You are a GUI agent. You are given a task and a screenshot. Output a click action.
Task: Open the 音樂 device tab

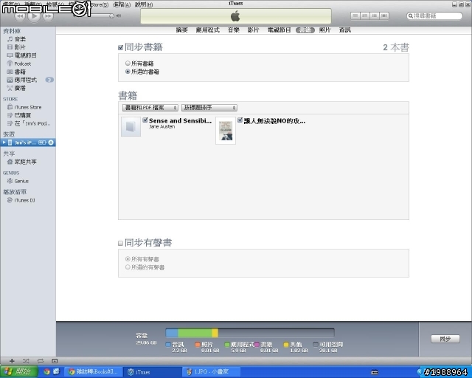point(234,30)
